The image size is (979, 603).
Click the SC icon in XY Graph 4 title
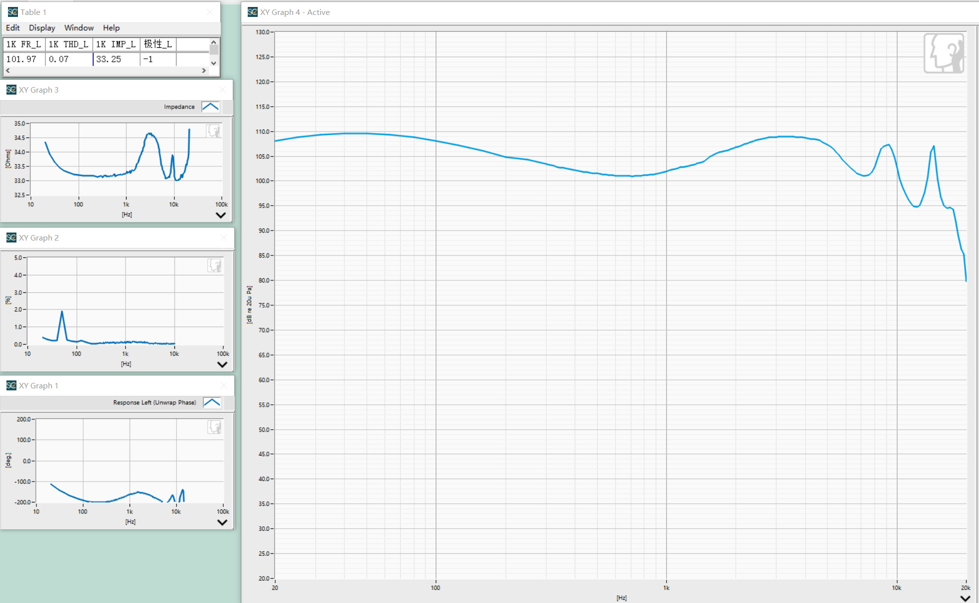point(252,12)
